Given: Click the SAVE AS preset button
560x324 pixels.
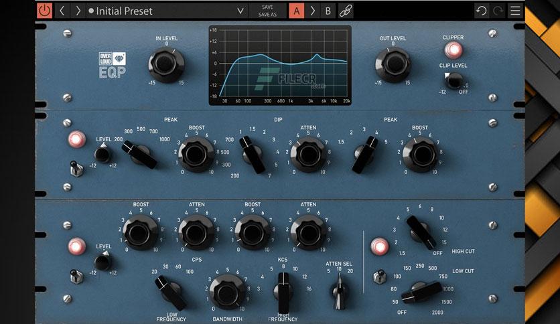Looking at the screenshot, I should 267,15.
